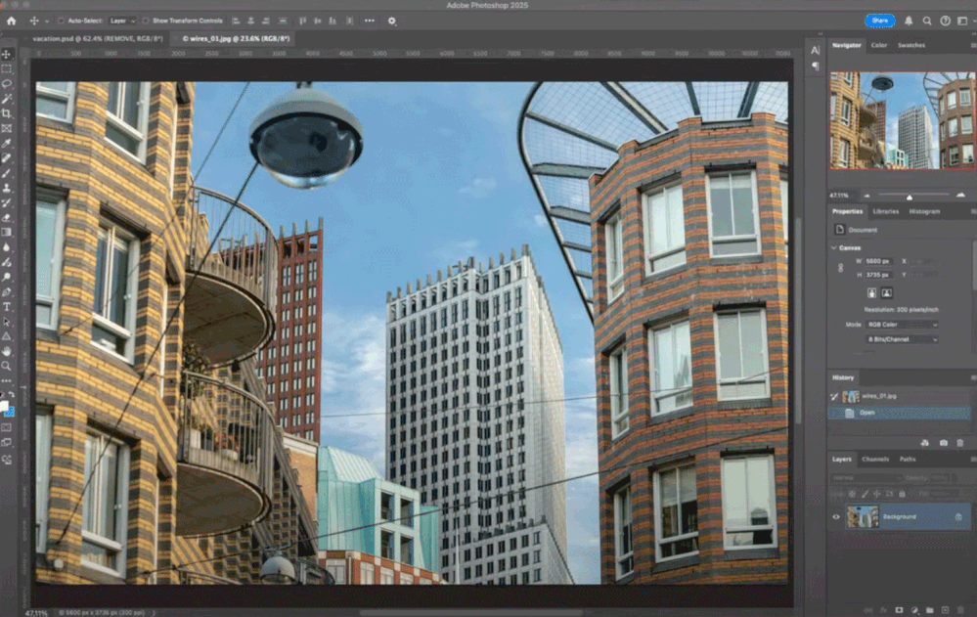977x617 pixels.
Task: Select the Lasso tool
Action: tap(7, 84)
